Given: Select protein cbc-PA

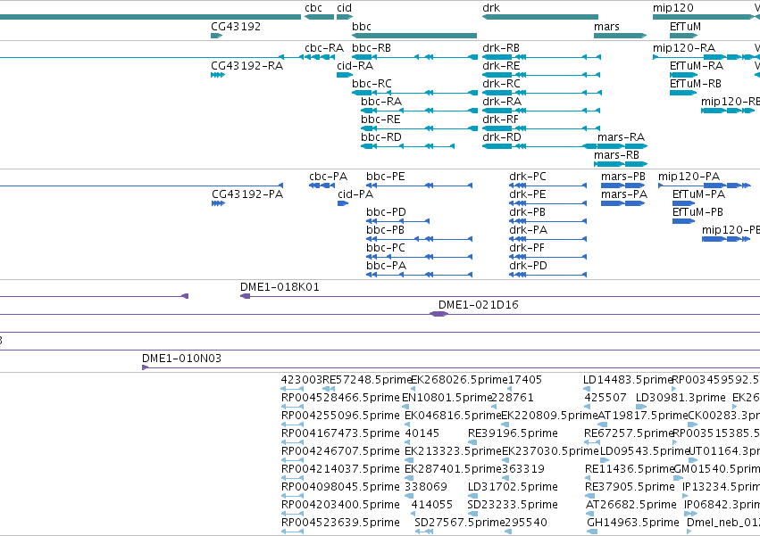Looking at the screenshot, I should click(328, 177).
